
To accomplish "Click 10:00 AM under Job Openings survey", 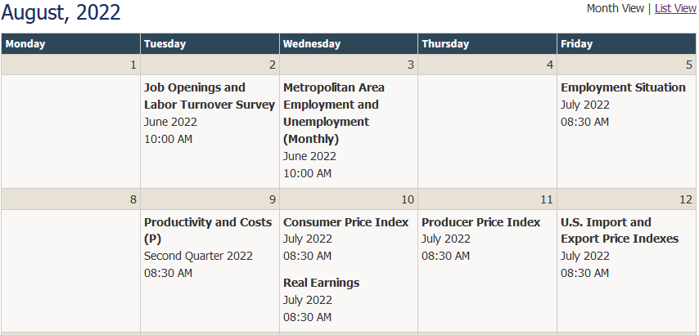I will [x=168, y=139].
